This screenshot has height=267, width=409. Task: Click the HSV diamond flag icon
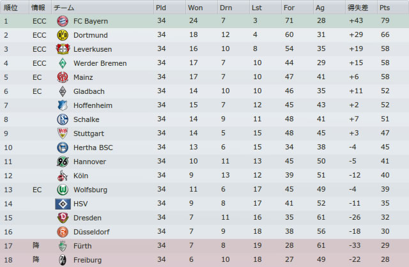click(x=63, y=204)
